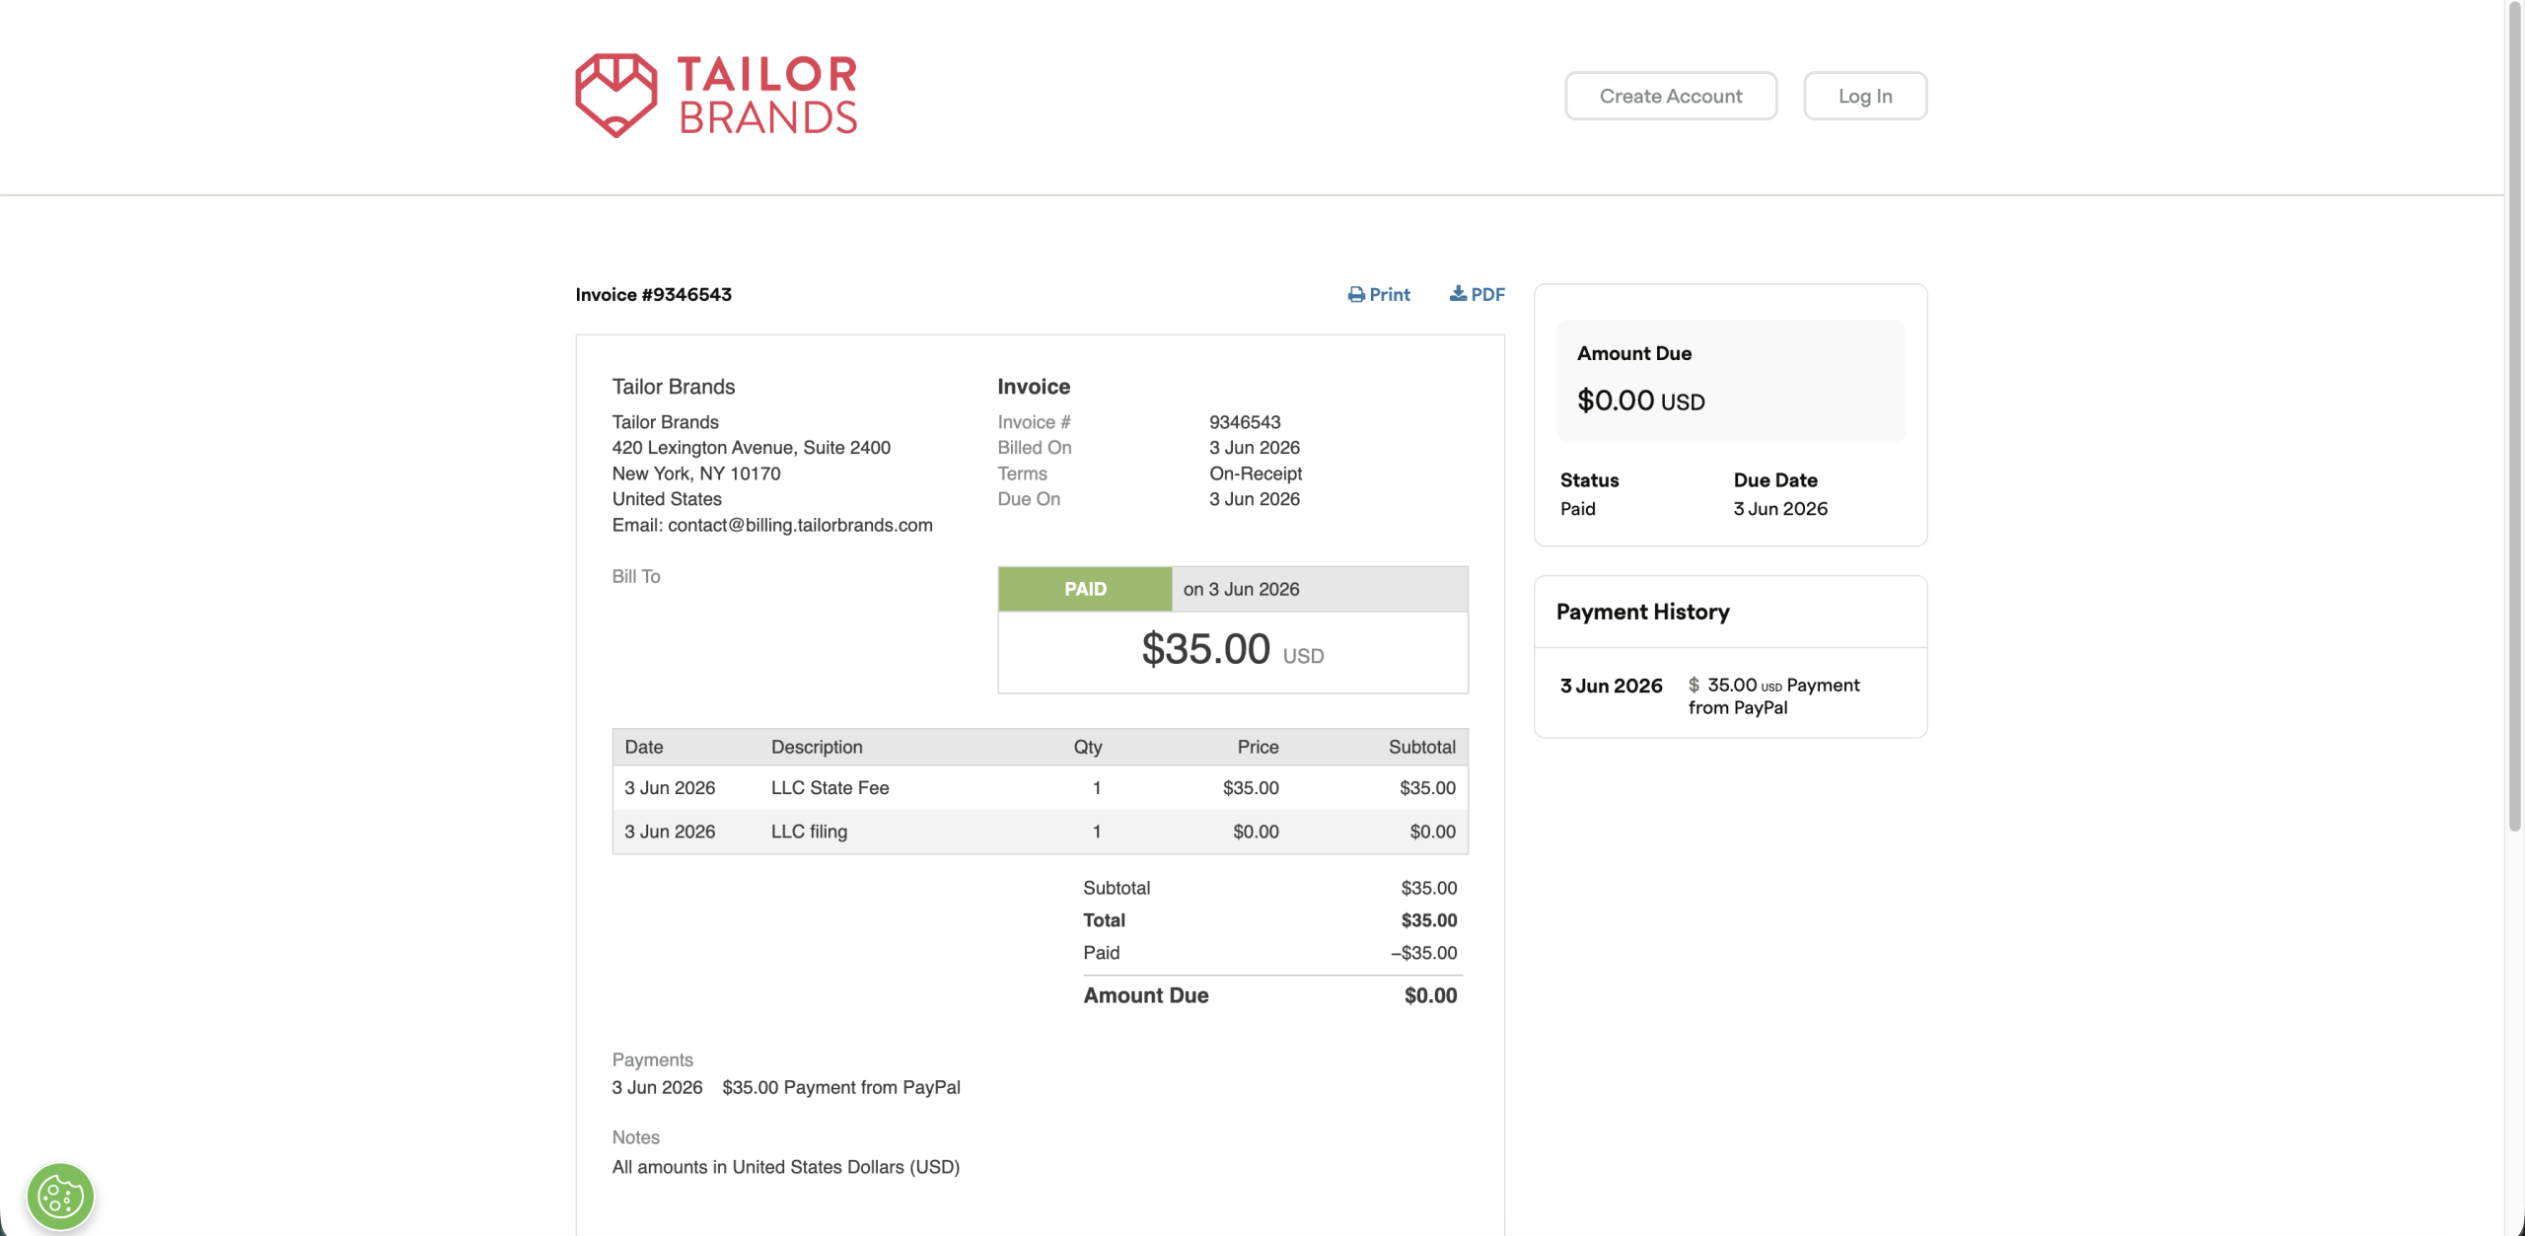The image size is (2525, 1236).
Task: Click the TAILOR BRANDS wordmark
Action: [x=767, y=95]
